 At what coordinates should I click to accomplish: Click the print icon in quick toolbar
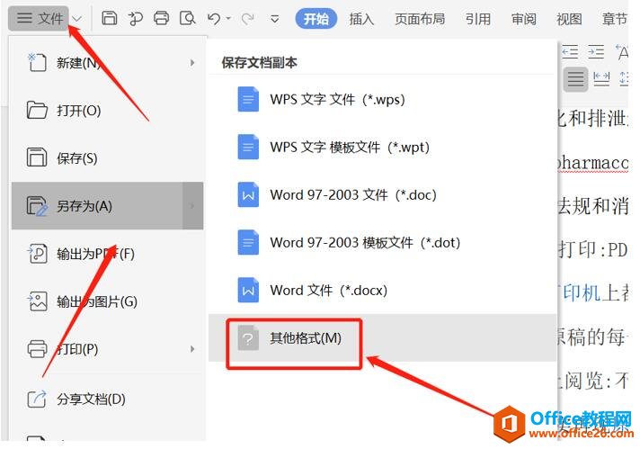point(161,18)
